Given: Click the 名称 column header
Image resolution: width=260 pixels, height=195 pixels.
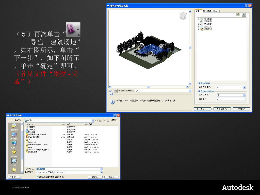Looking at the screenshot, I should coord(38,124).
